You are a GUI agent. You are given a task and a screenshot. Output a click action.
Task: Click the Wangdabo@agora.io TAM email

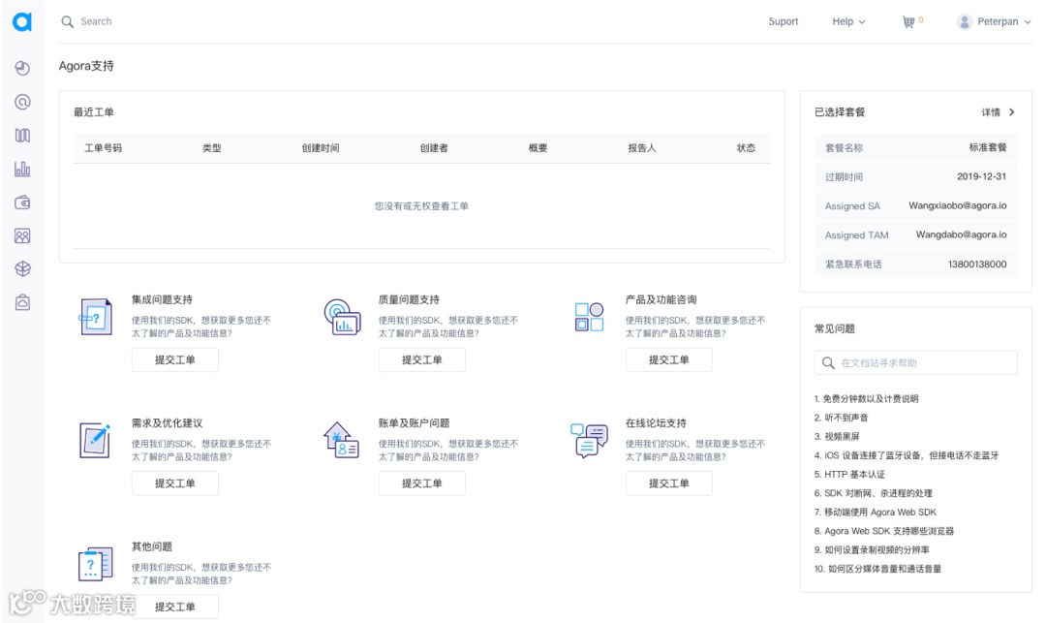click(x=962, y=234)
